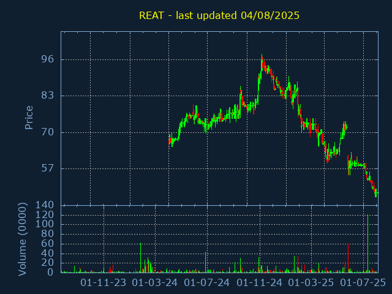Click the volume axis label 80

click(x=48, y=234)
